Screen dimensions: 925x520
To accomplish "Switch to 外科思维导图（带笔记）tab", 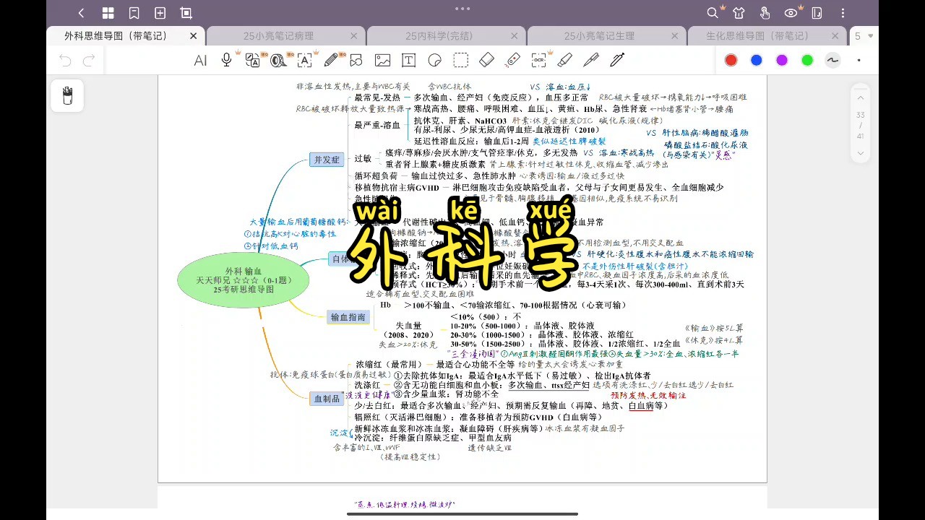I will tap(116, 35).
